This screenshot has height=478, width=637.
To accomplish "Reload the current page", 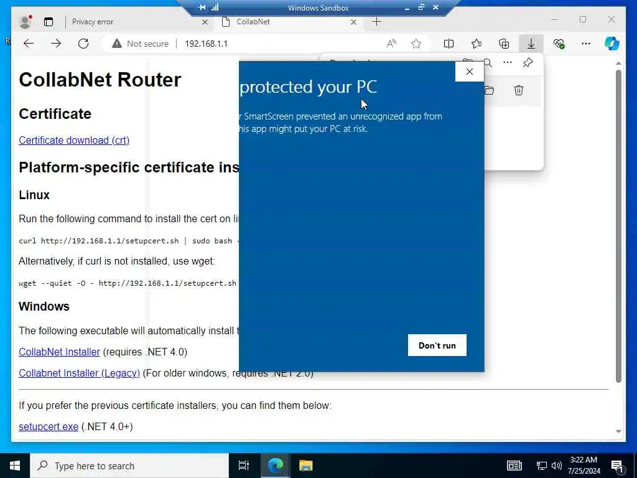I will tap(83, 44).
